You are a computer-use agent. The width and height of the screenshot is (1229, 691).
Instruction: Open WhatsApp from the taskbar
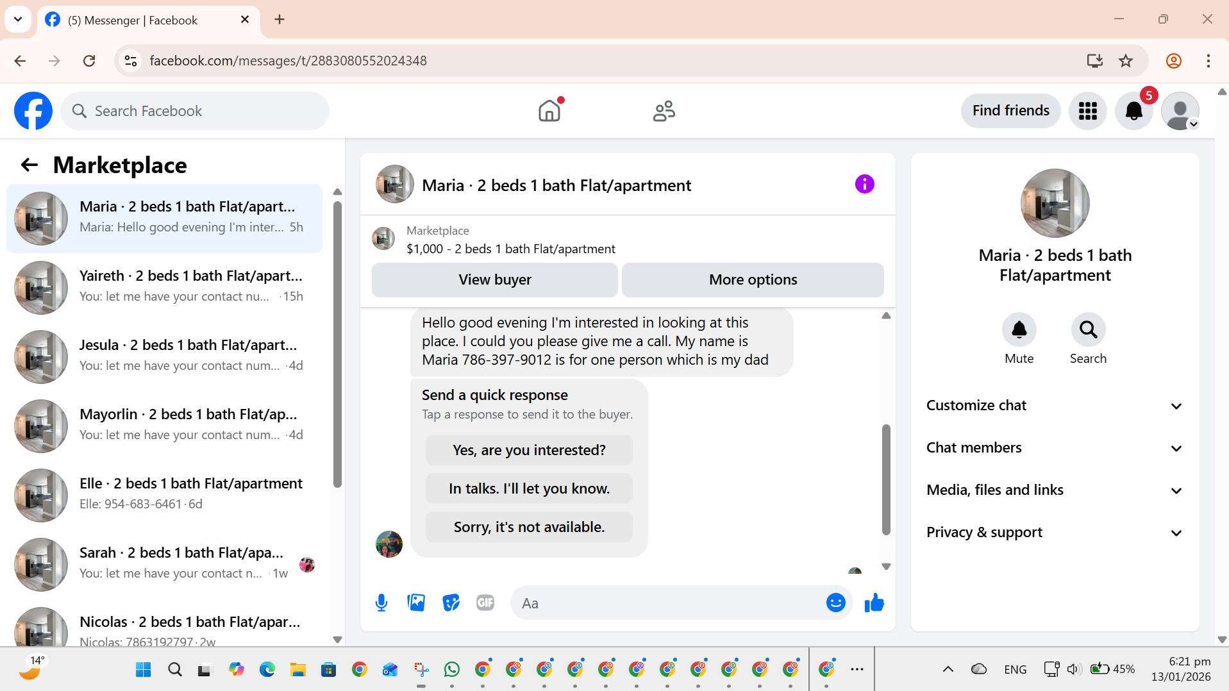click(x=452, y=670)
